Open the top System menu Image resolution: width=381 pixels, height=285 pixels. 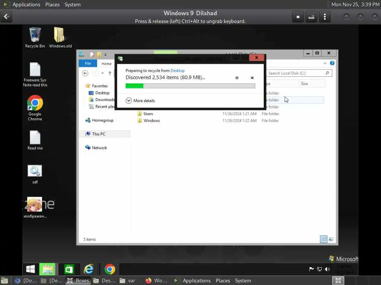click(x=73, y=4)
